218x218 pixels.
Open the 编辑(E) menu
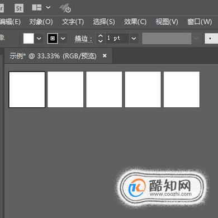coord(10,22)
